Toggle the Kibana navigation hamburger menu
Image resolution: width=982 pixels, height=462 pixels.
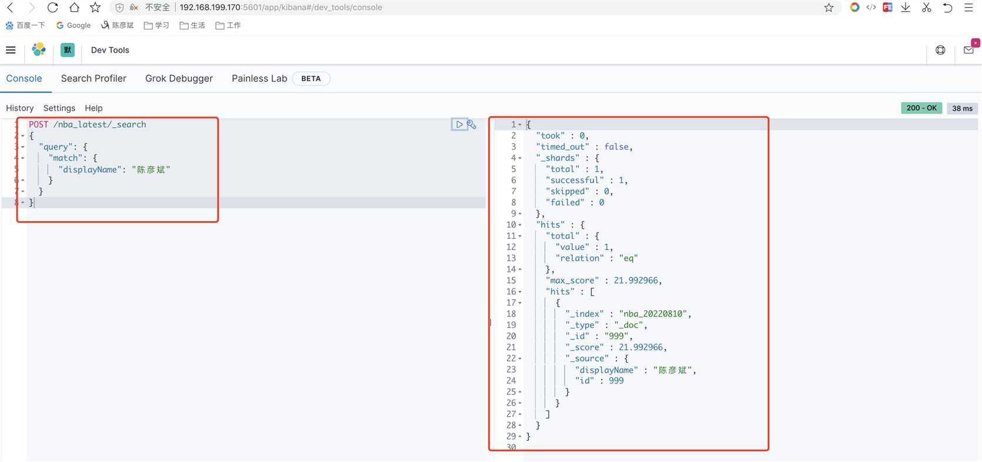tap(11, 50)
